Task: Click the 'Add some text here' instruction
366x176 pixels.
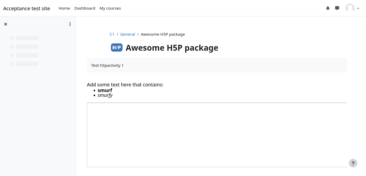Action: click(x=125, y=85)
